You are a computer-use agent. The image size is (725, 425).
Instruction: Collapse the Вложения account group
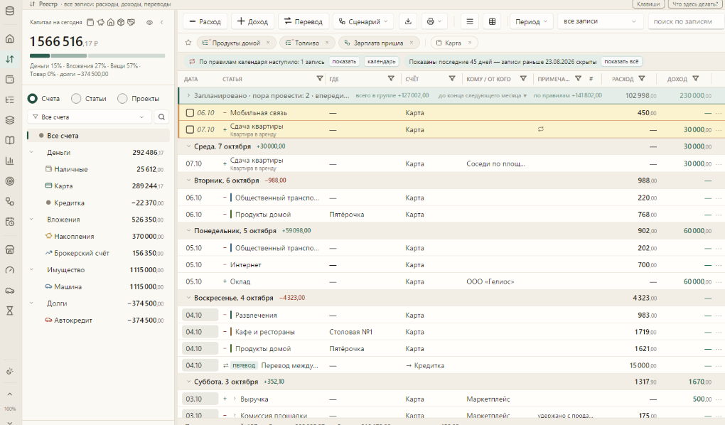pyautogui.click(x=31, y=219)
